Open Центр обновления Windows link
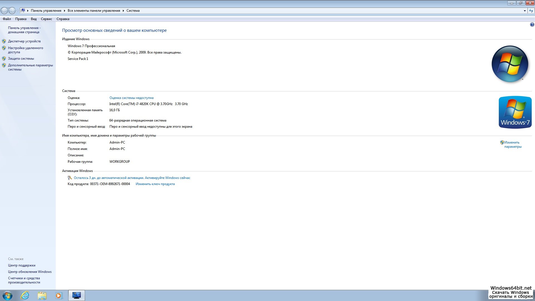535x301 pixels. (x=30, y=272)
